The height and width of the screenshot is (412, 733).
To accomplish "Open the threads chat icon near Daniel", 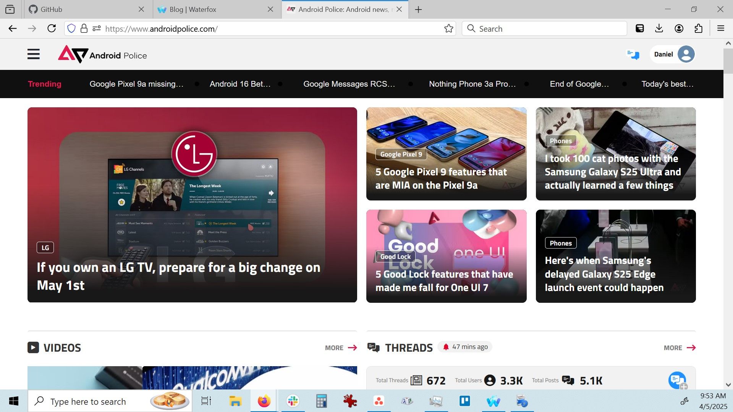I will click(x=633, y=55).
